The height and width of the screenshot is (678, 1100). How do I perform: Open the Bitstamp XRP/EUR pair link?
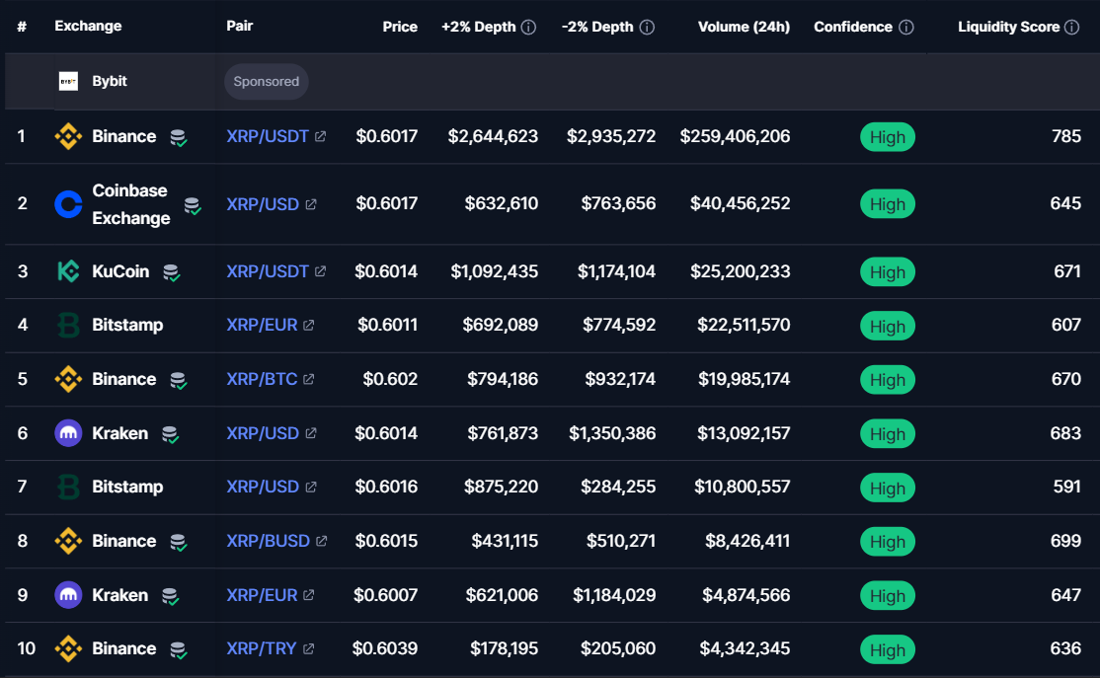(262, 326)
